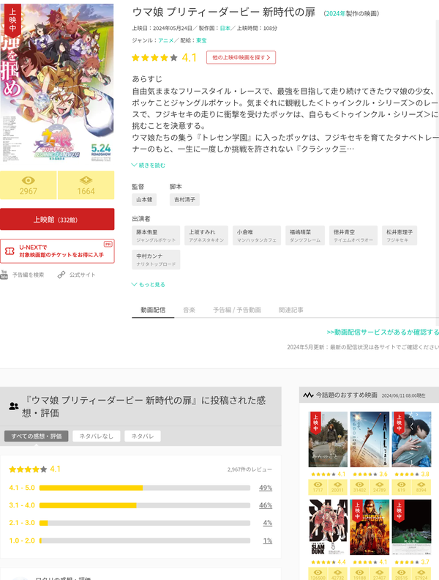Image resolution: width=439 pixels, height=580 pixels.
Task: Click the people icon in reviews header
Action: (14, 406)
